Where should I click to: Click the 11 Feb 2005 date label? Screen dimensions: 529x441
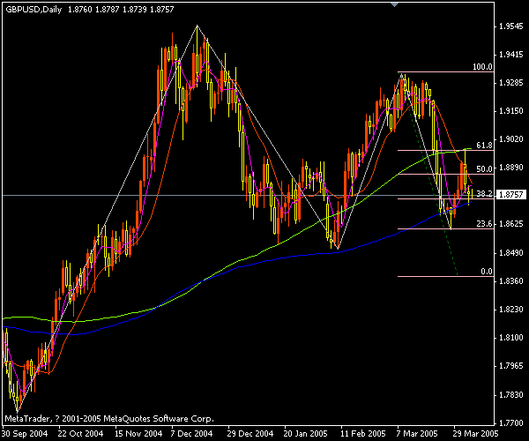(362, 434)
